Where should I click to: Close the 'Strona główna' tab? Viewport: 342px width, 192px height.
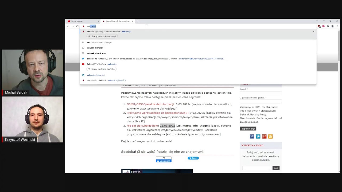coord(98,21)
